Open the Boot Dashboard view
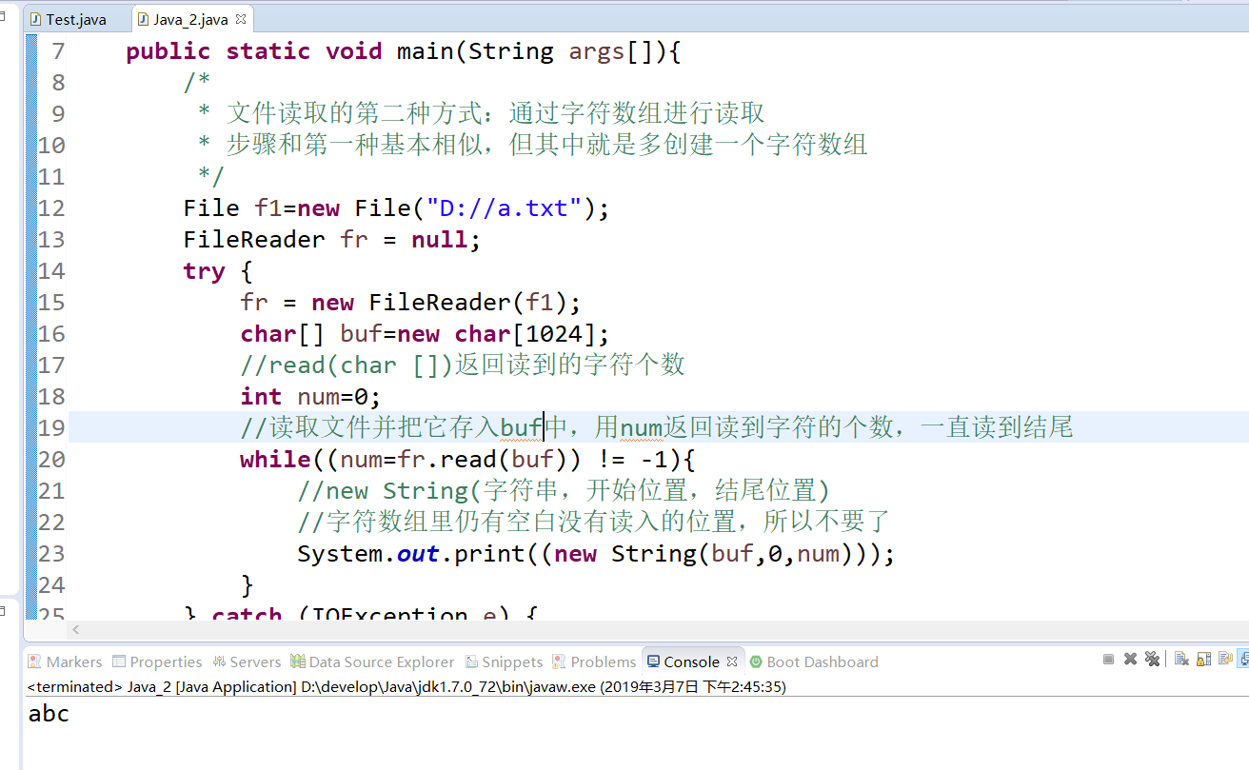1249x770 pixels. tap(821, 661)
